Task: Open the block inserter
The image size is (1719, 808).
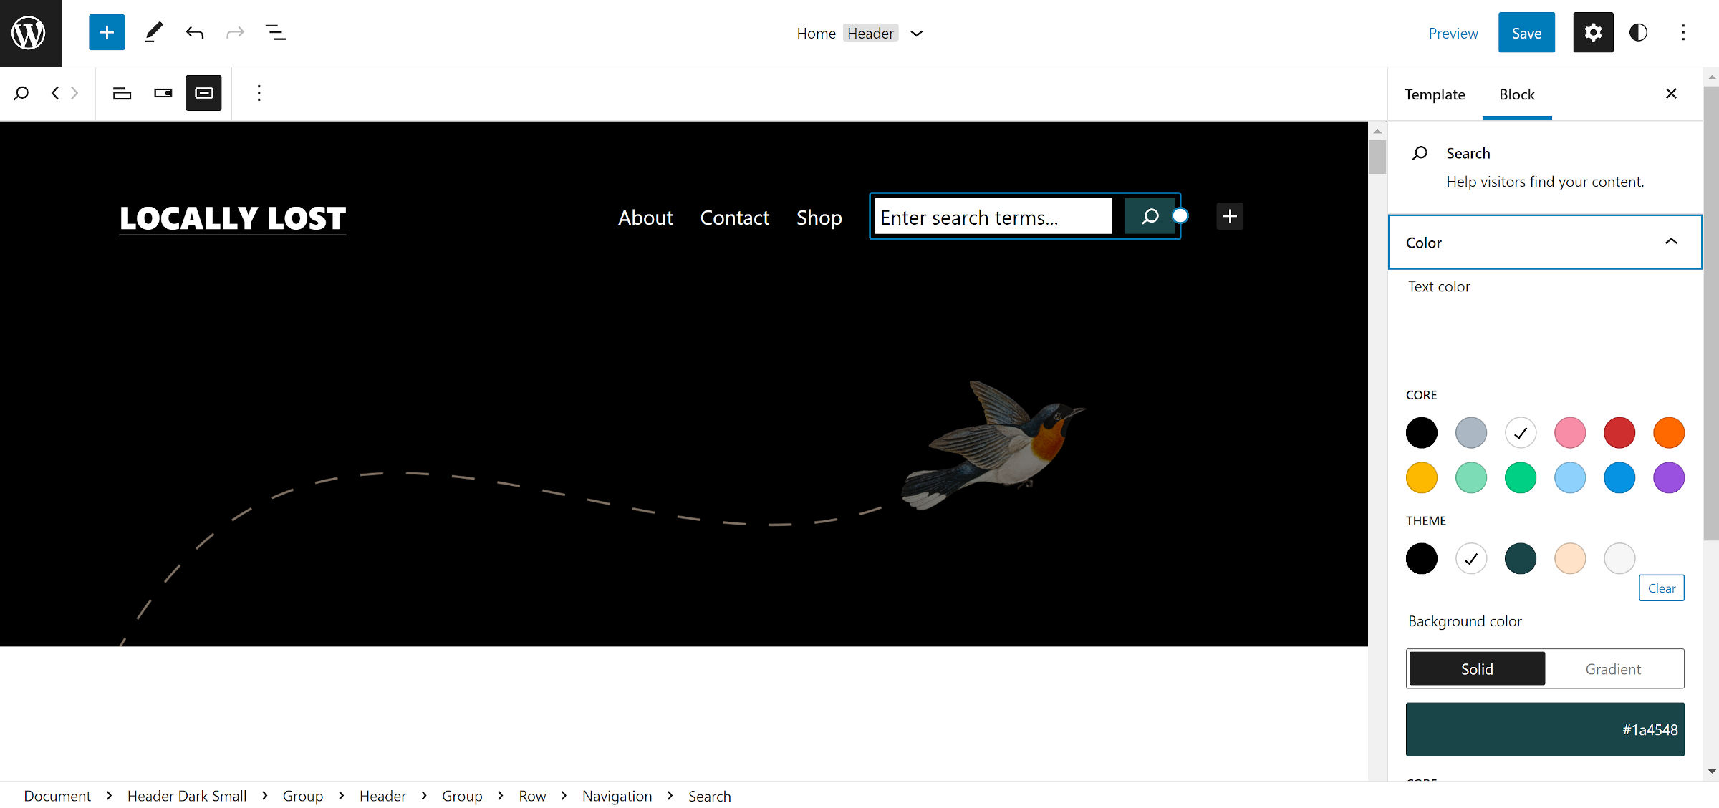Action: click(x=107, y=32)
